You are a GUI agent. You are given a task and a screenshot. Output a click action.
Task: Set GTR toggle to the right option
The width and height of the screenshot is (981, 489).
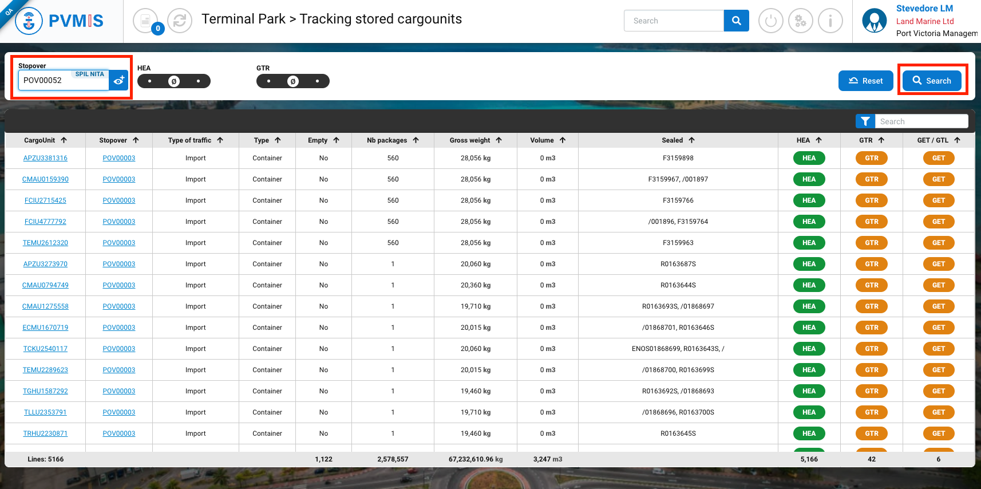(x=317, y=81)
